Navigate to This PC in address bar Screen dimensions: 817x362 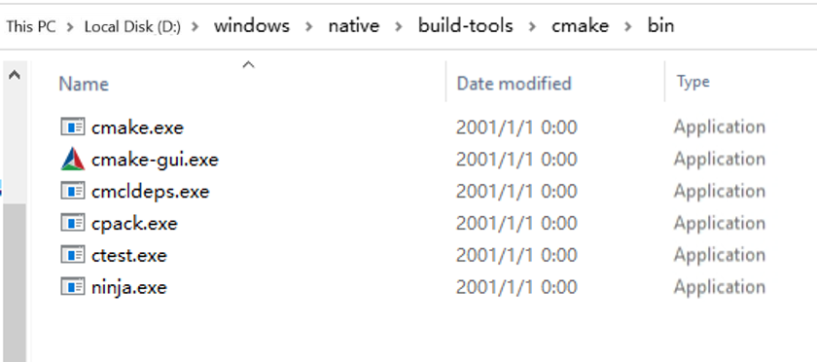(x=31, y=26)
